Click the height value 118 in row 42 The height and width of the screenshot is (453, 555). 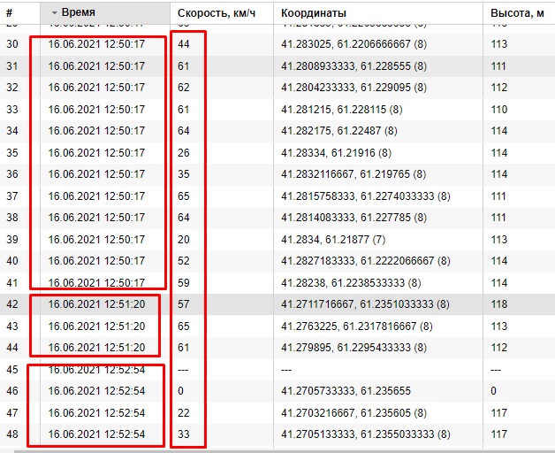click(x=499, y=303)
